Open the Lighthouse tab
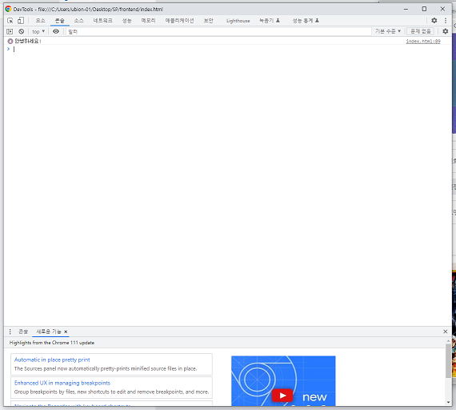The width and height of the screenshot is (456, 410). pyautogui.click(x=238, y=21)
